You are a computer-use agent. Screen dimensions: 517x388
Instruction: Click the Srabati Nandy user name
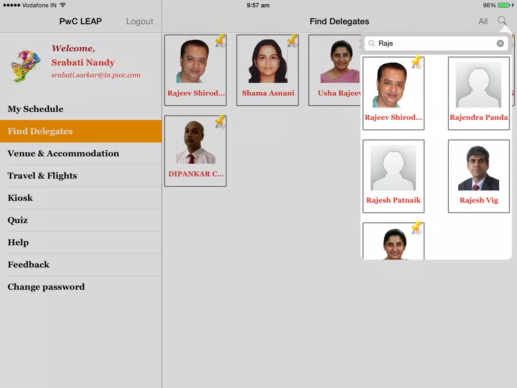[x=83, y=63]
